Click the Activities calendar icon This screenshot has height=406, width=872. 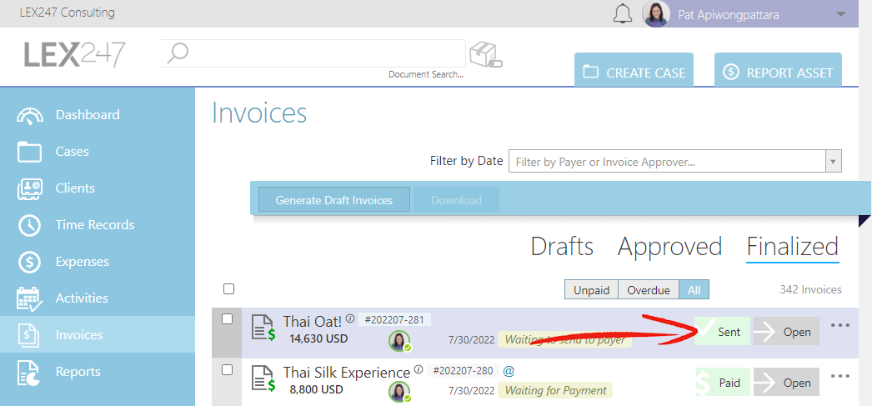coord(29,298)
